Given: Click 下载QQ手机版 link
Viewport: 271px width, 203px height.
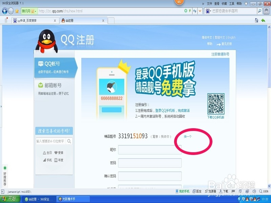Looking at the screenshot, I should tap(216, 117).
